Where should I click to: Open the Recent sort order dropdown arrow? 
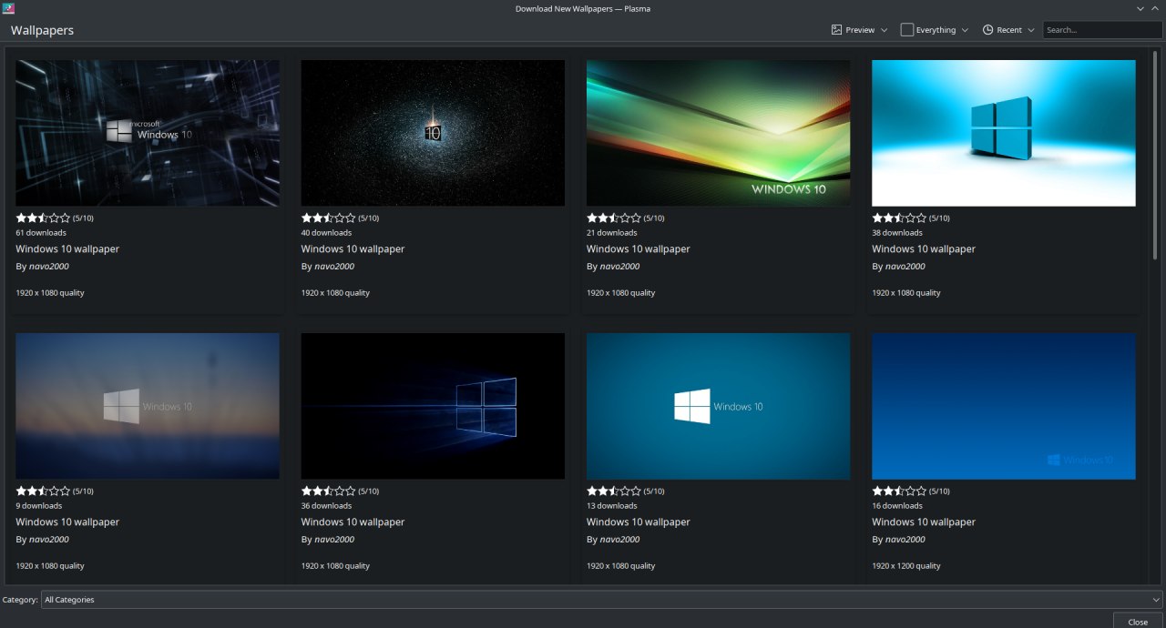(x=1031, y=30)
